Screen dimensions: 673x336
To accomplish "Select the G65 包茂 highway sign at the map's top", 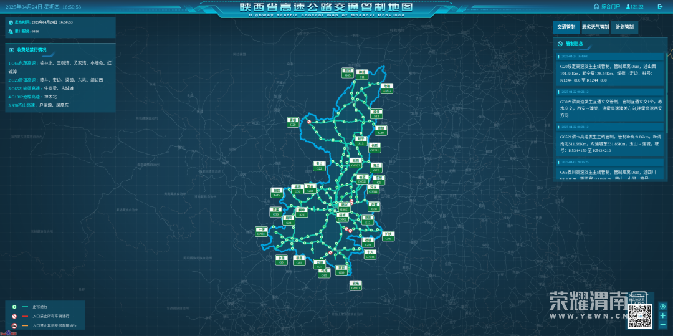I will 348,72.
